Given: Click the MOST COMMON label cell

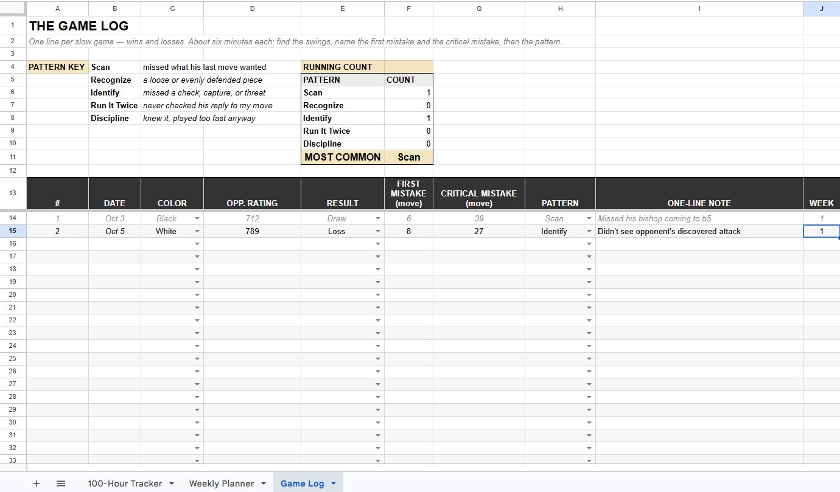Looking at the screenshot, I should click(x=343, y=157).
